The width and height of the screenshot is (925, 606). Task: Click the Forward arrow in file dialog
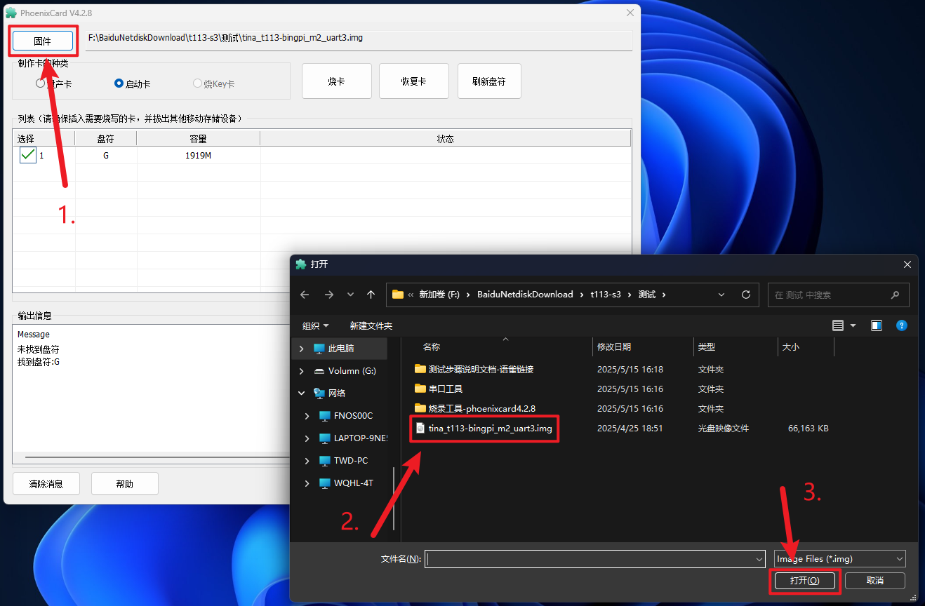pyautogui.click(x=328, y=295)
